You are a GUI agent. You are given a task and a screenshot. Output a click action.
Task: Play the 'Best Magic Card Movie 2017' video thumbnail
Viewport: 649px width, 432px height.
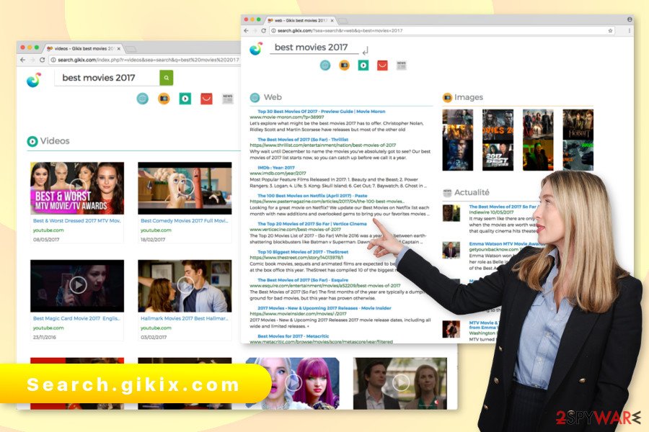point(77,286)
